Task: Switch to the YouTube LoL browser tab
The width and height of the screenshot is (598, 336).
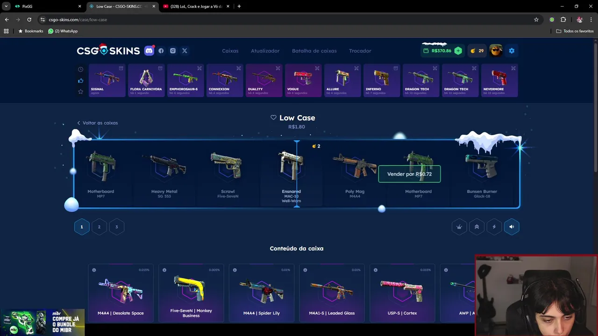Action: 195,7
